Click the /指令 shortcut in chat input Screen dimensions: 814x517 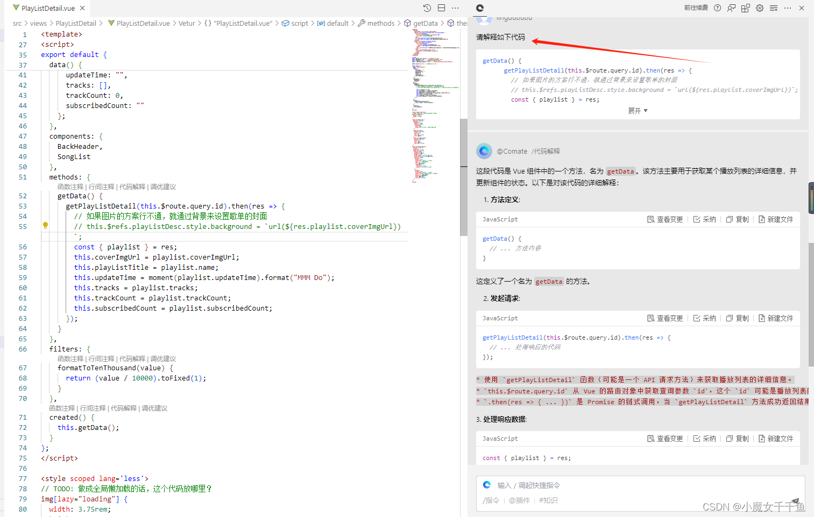pos(491,500)
